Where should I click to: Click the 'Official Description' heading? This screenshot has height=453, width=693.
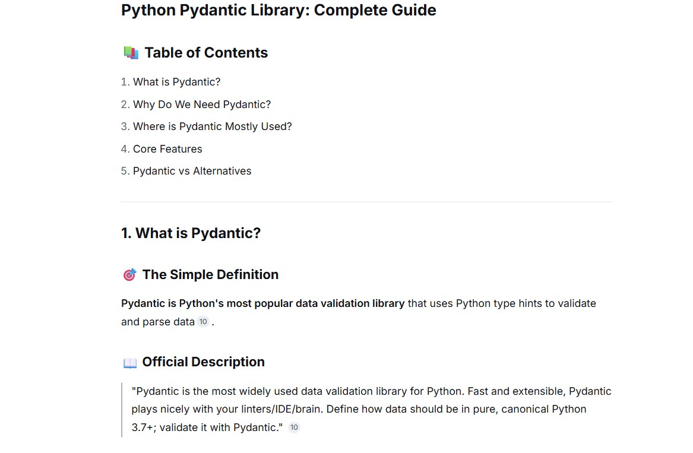[x=203, y=362]
